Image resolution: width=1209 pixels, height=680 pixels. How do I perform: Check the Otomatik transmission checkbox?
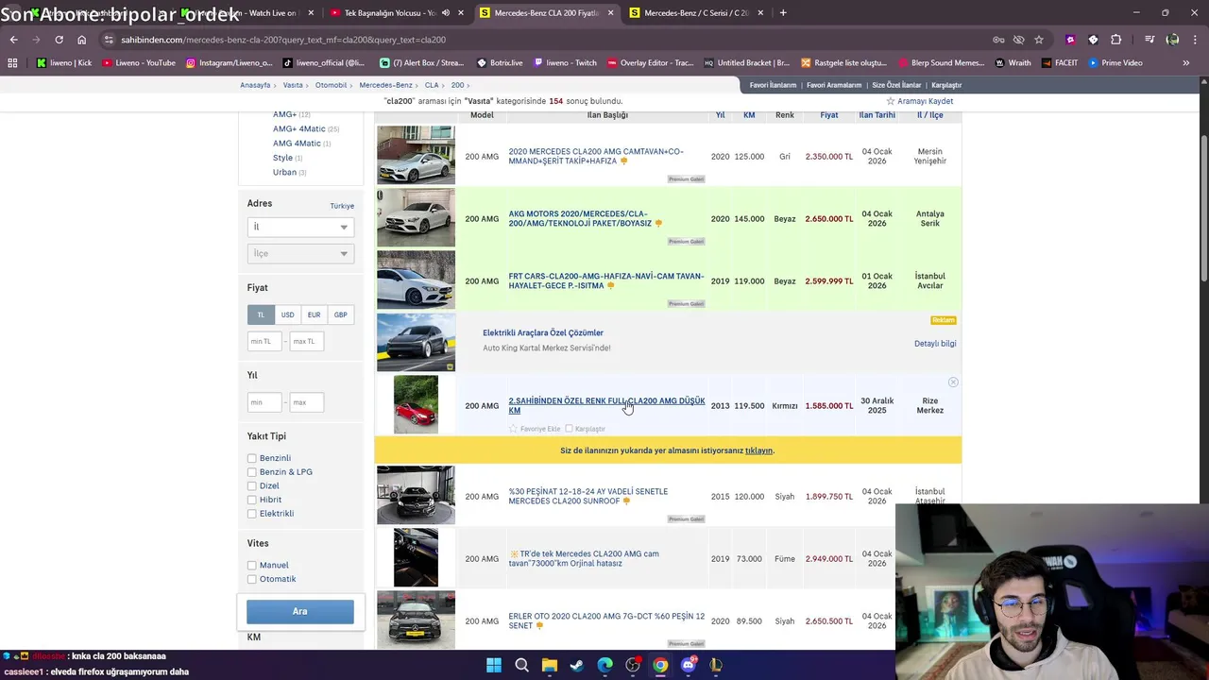[252, 579]
